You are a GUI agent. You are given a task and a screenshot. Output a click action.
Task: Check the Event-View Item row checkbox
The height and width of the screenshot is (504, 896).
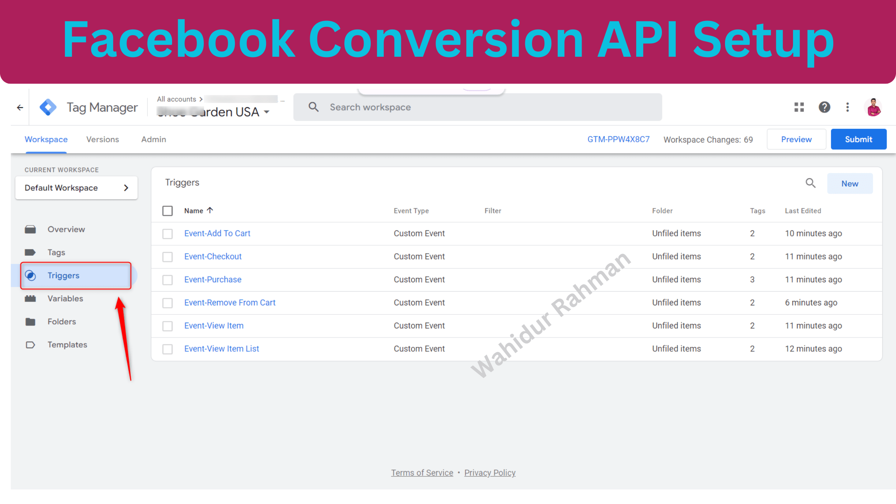coord(168,326)
